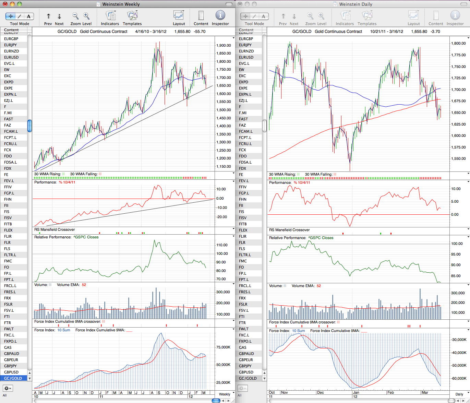The width and height of the screenshot is (470, 403).
Task: Select GBPJPY in Weekly symbol list
Action: click(13, 366)
